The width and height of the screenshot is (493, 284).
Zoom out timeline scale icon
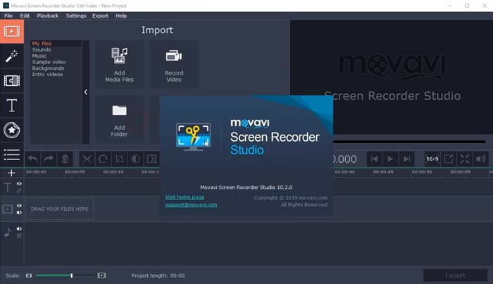coord(29,276)
